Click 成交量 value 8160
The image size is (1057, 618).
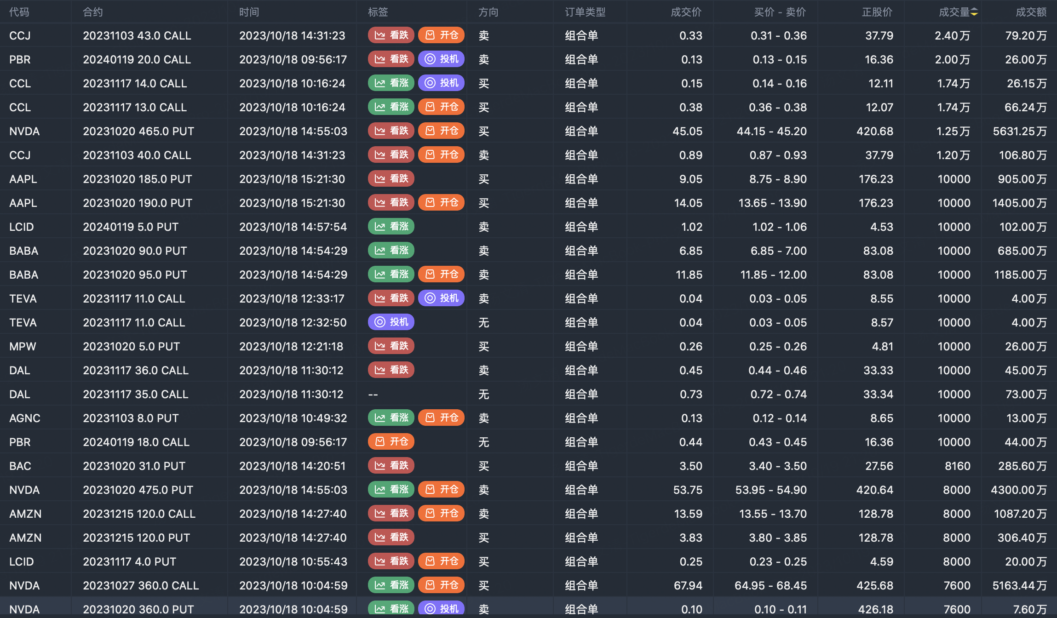(x=958, y=466)
